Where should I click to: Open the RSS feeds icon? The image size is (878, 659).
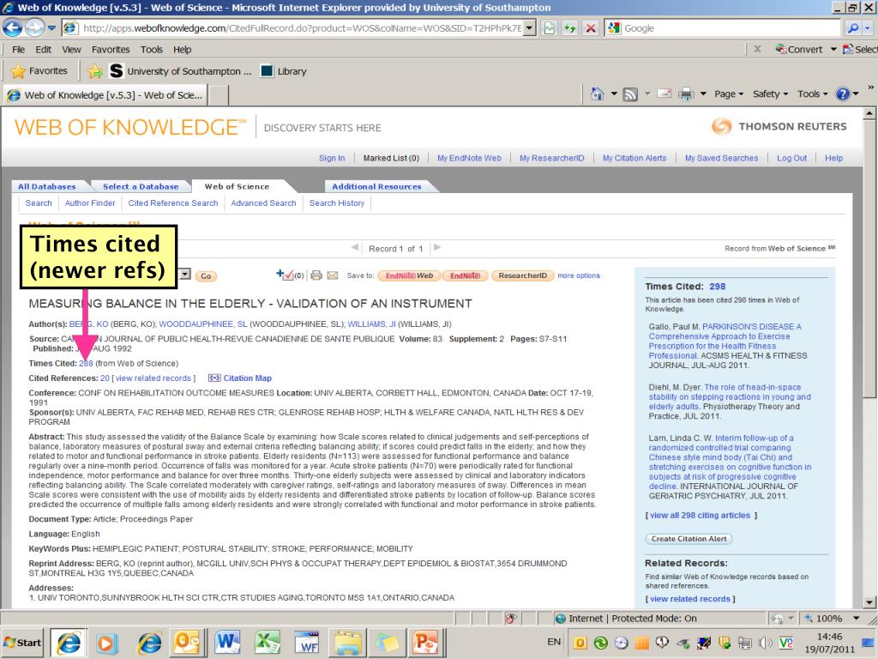630,94
